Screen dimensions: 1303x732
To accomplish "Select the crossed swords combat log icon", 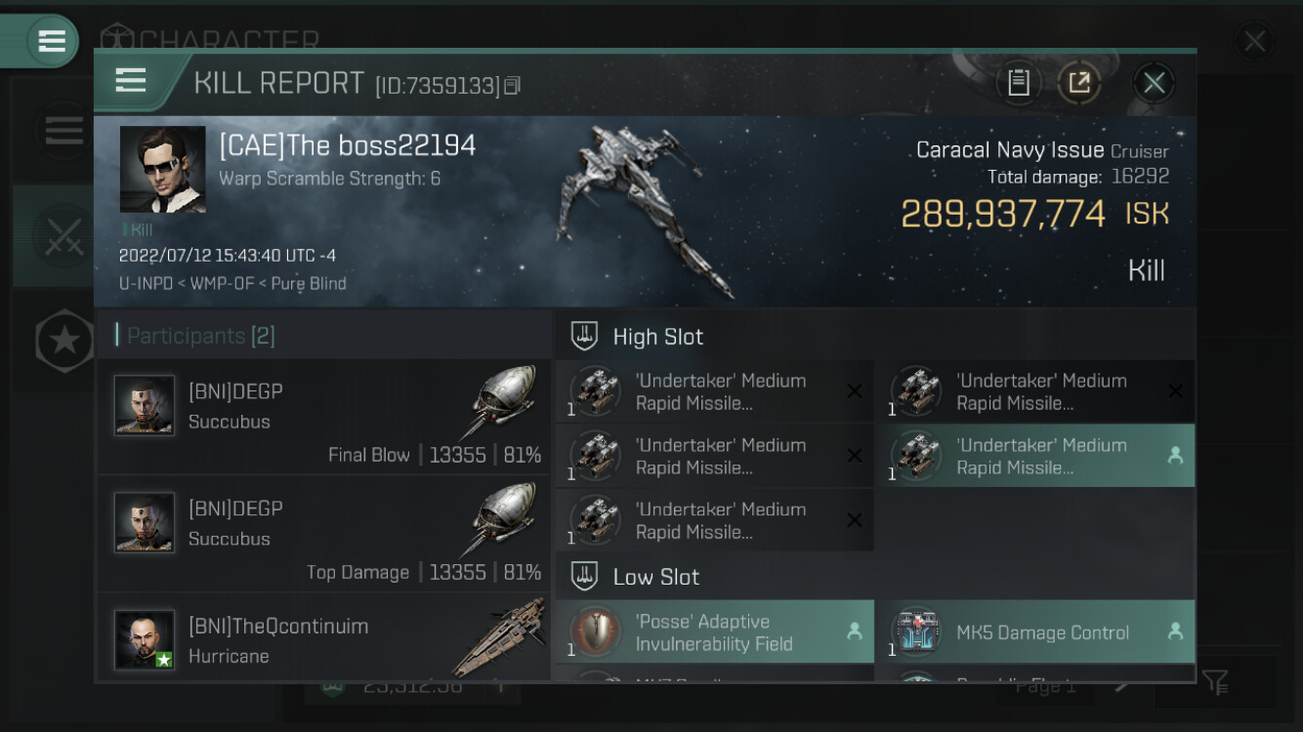I will 61,236.
